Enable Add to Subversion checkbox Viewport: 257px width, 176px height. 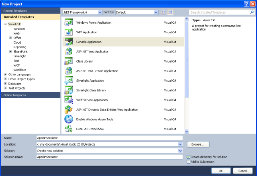(189, 162)
